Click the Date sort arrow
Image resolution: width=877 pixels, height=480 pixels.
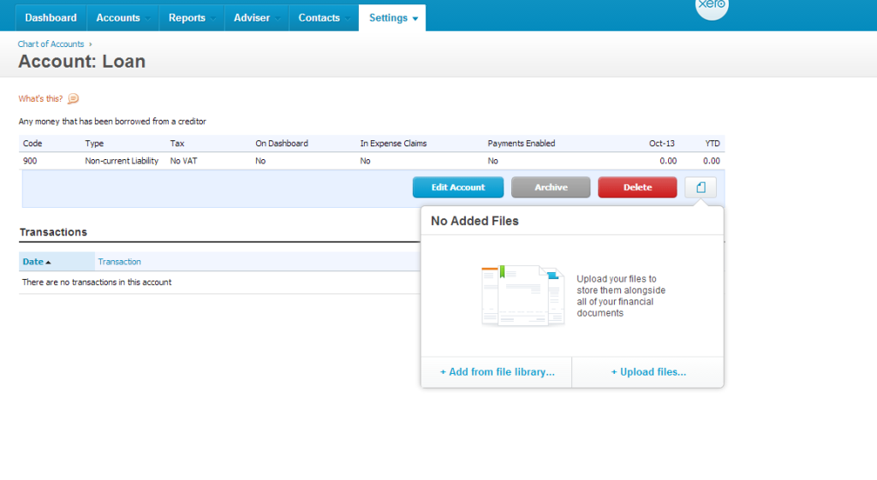coord(48,262)
